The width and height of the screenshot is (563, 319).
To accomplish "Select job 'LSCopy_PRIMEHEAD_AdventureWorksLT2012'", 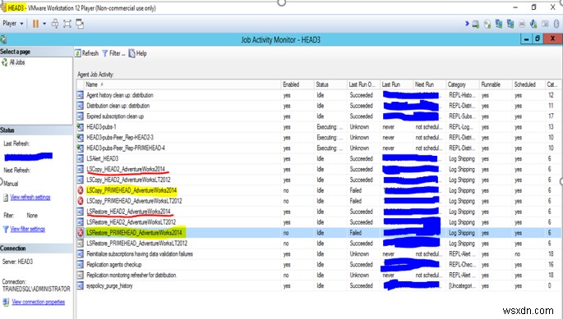I will pyautogui.click(x=134, y=201).
